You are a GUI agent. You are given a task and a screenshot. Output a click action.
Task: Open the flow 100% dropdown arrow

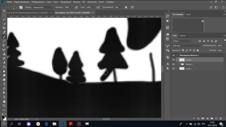tap(93, 7)
